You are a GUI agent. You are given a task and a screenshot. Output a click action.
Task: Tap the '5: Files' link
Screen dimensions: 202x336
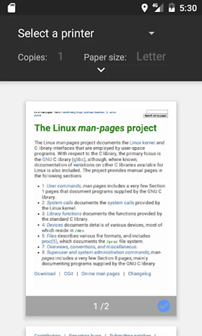point(49,236)
